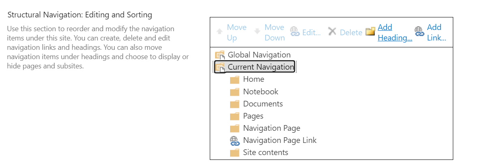This screenshot has height=168, width=478.
Task: Open the Add Heading... link
Action: [395, 32]
